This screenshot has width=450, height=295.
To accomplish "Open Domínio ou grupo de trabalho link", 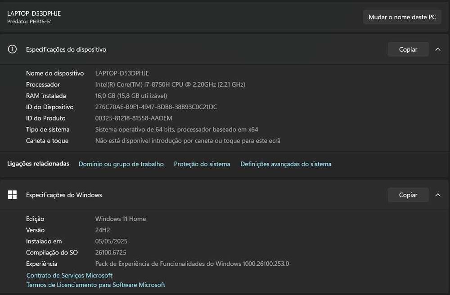I will (x=121, y=164).
